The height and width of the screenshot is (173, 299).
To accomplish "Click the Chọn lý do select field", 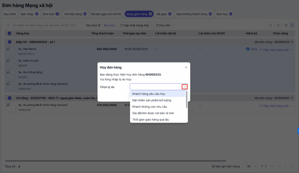I will point(159,87).
